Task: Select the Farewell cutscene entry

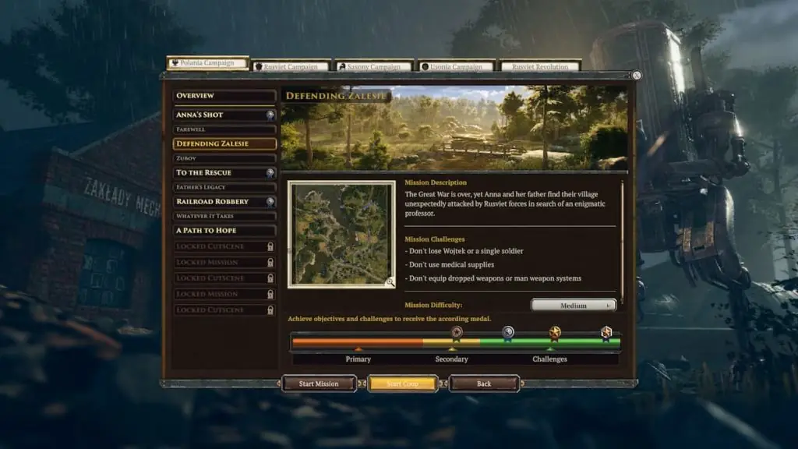Action: [224, 129]
